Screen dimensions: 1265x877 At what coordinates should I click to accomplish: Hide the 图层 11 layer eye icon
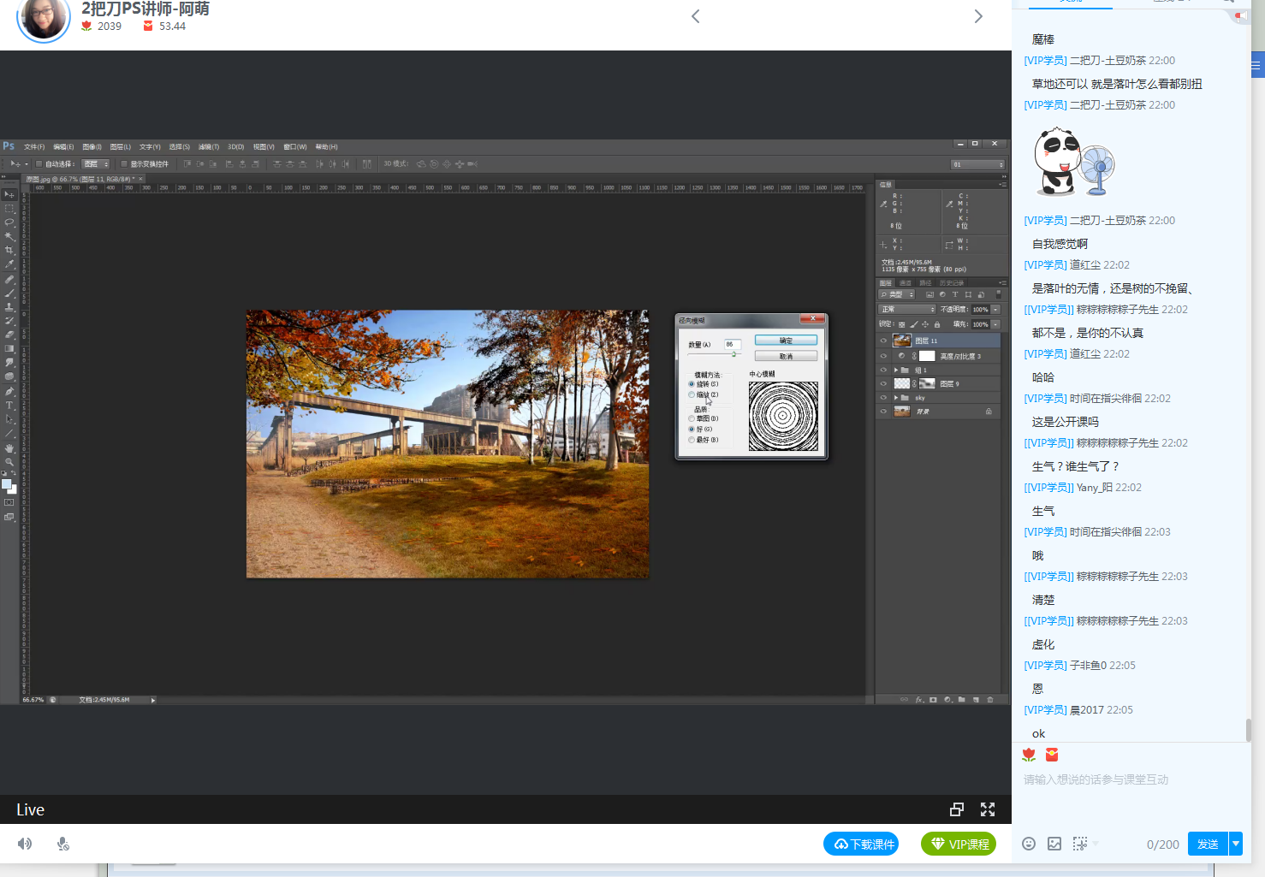883,341
